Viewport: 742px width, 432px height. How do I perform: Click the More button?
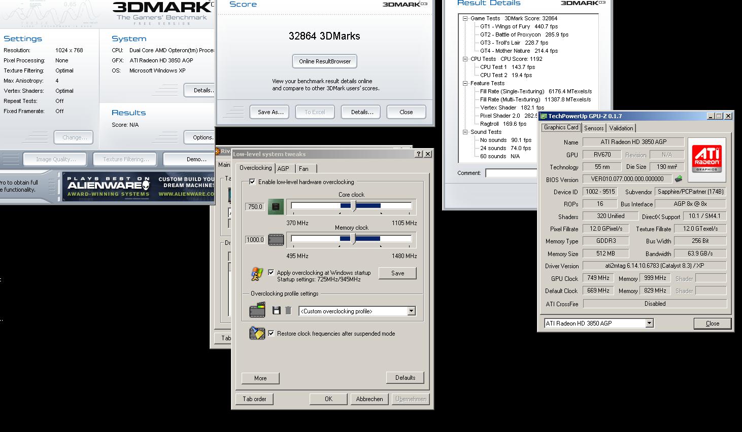click(x=260, y=378)
